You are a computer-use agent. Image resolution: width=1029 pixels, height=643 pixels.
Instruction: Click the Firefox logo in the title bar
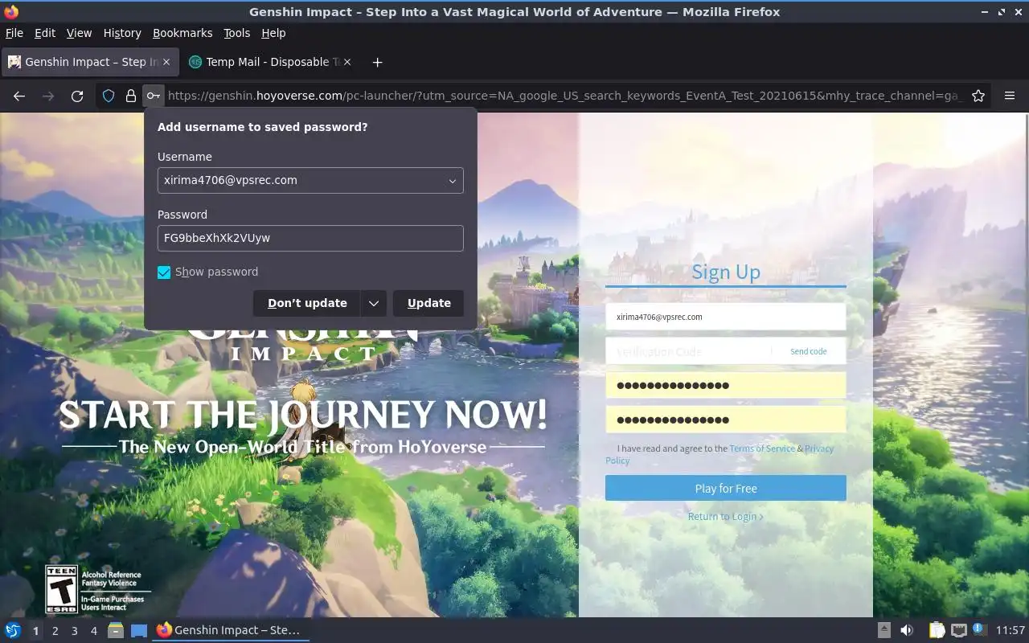pyautogui.click(x=11, y=12)
